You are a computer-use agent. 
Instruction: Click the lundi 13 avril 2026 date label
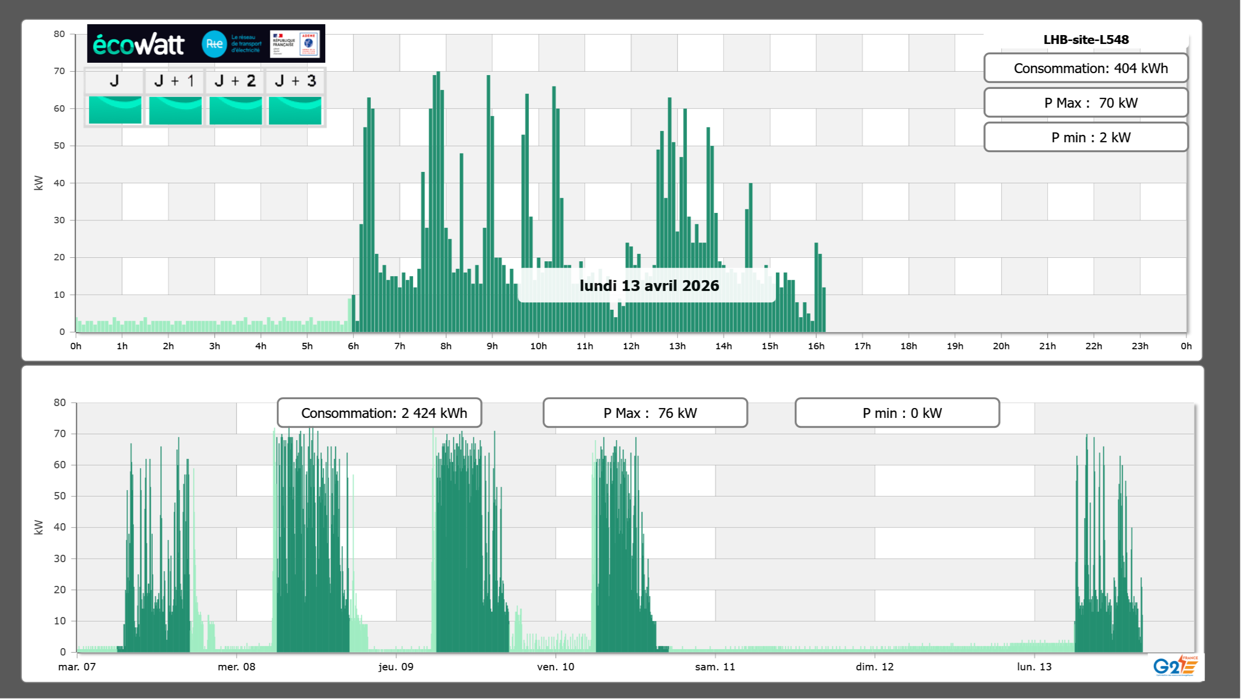point(648,286)
